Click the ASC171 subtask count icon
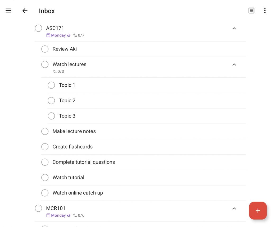The width and height of the screenshot is (271, 227). [75, 35]
